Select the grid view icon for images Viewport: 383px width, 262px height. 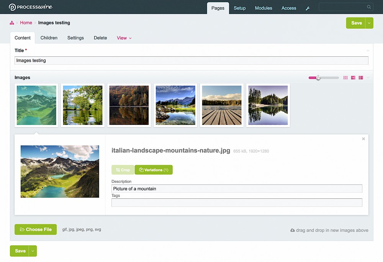[345, 77]
